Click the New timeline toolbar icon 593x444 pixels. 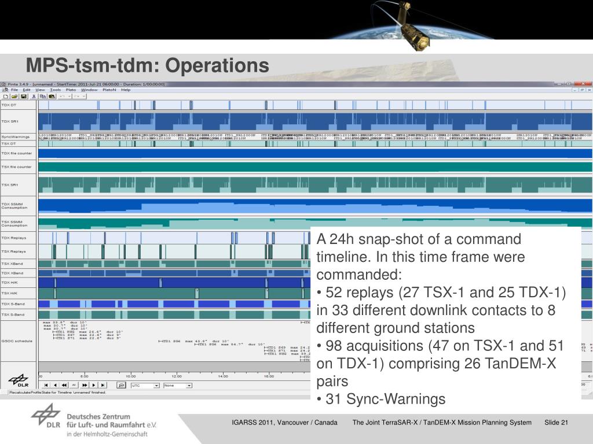[6, 97]
